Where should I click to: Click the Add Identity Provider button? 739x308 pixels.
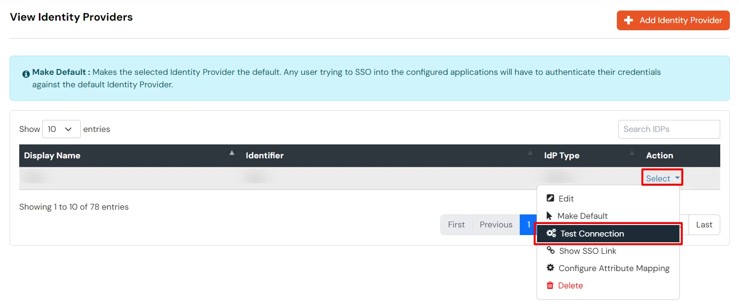click(673, 20)
